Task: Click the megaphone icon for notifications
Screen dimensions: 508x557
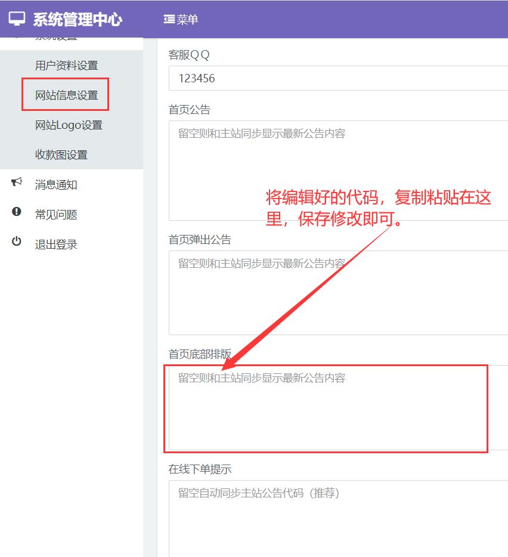Action: [x=17, y=182]
